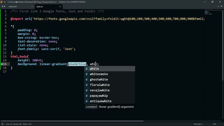Choose 'white' from the autocomplete list

click(x=110, y=69)
